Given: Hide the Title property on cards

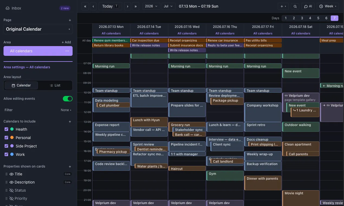Looking at the screenshot, I should click(x=12, y=174).
